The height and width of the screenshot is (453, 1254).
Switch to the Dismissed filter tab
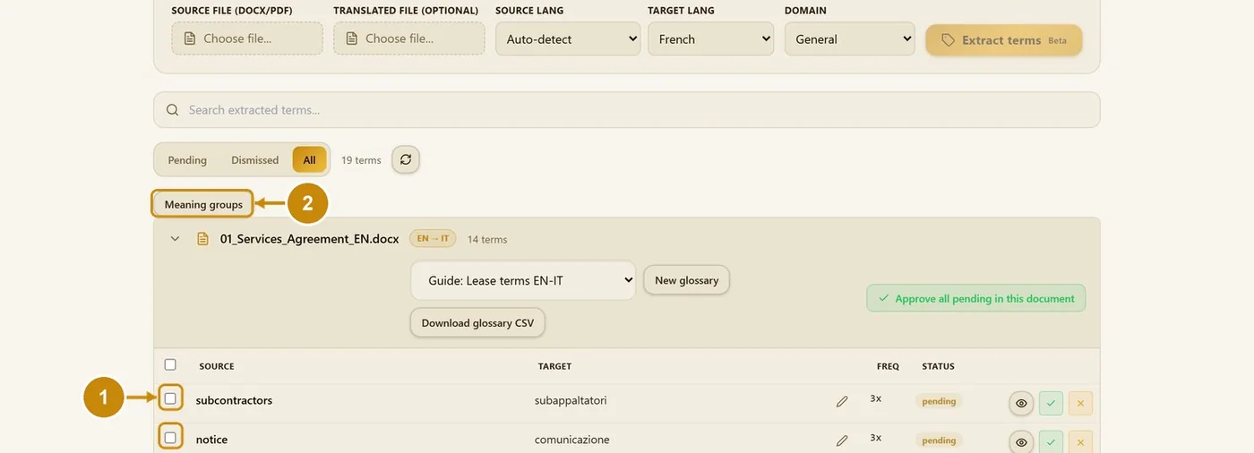255,160
